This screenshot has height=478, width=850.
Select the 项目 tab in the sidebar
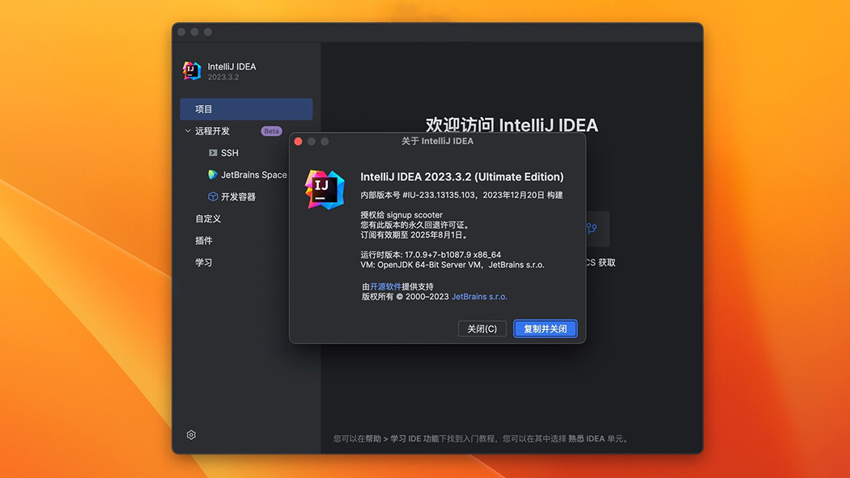coord(246,109)
